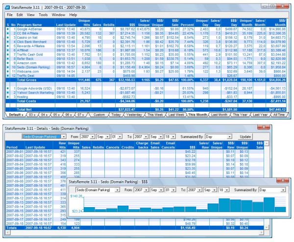Viewport: 294px width, 242px height.
Task: Toggle status indicator for Yahoo! Search Marketing row
Action: coord(8,93)
